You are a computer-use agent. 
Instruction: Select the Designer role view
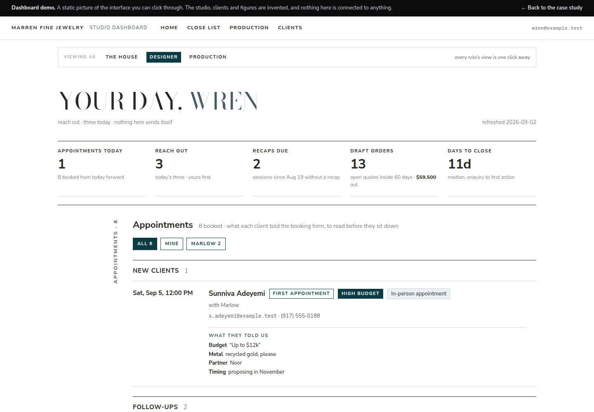(164, 57)
